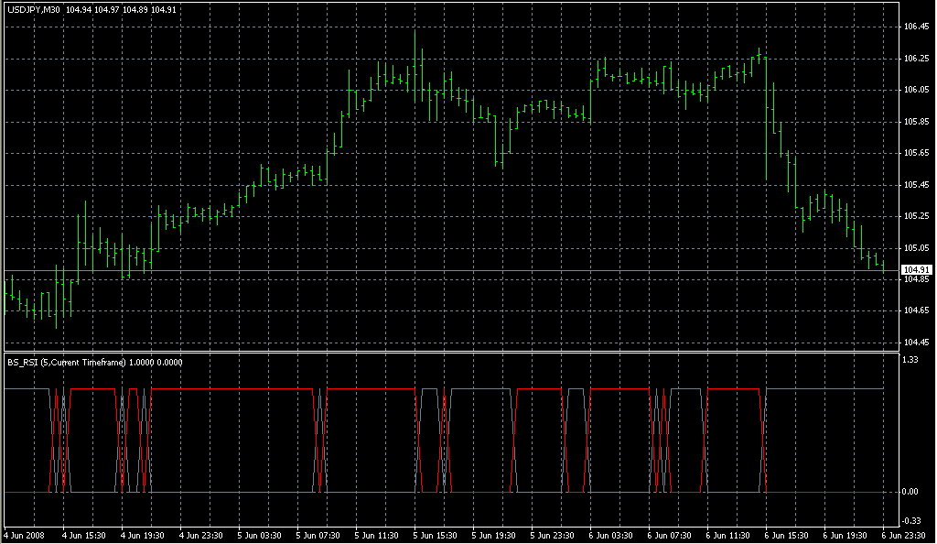Screen dimensions: 937x544
Task: Select the current price marker 104.91
Action: [x=917, y=270]
